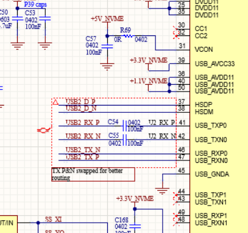Select the C55 capacitor symbol
This screenshot has height=233, width=248.
click(x=125, y=140)
